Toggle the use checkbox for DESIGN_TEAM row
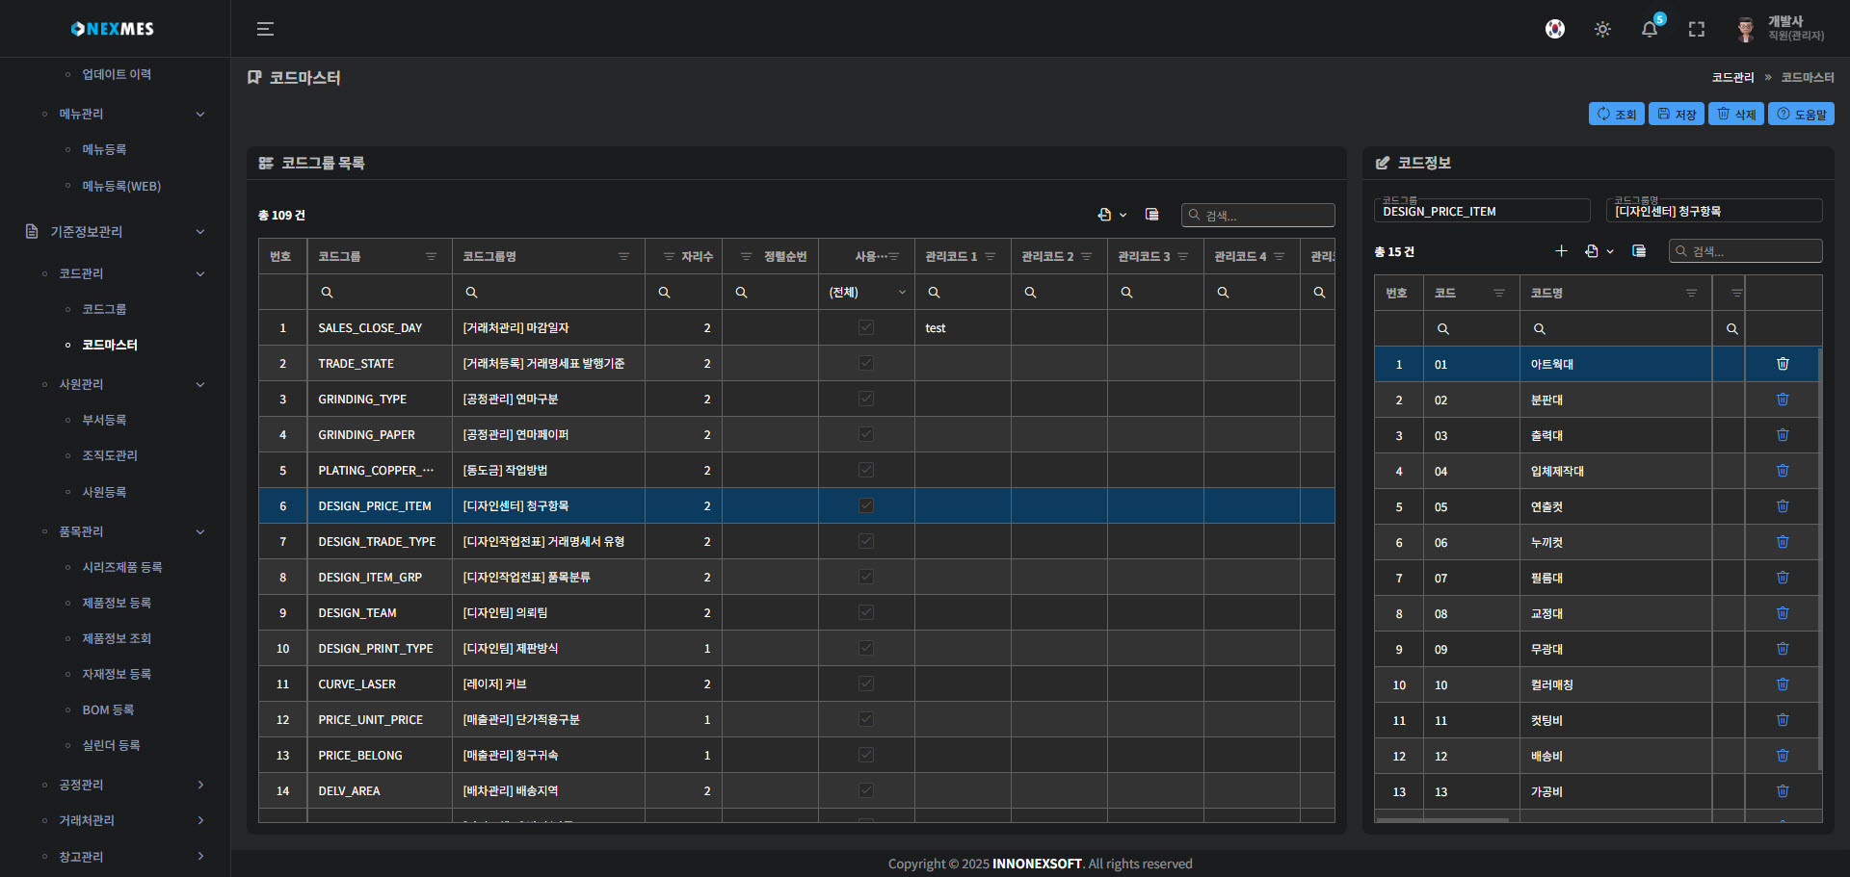 [x=866, y=612]
